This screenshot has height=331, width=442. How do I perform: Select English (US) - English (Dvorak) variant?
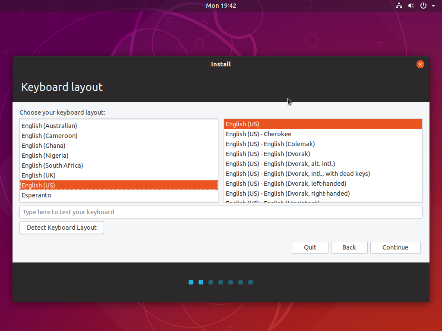(x=323, y=154)
